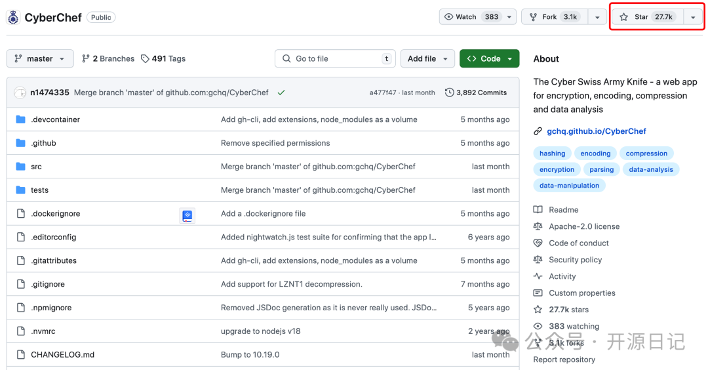Open the Apache-2.0 license link
Viewport: 708px width, 370px height.
click(584, 226)
